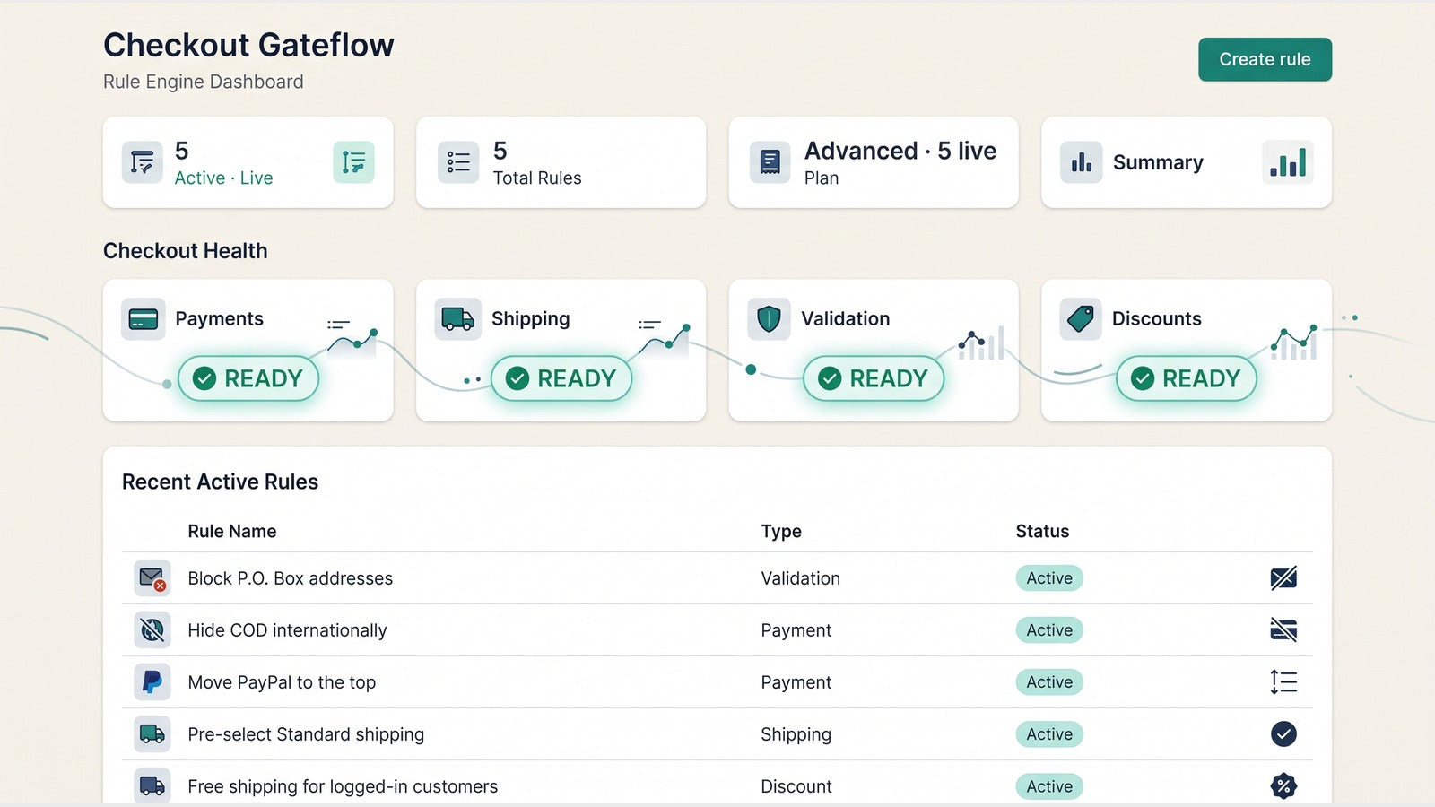Screen dimensions: 1435x807
Task: Select the Validation shield icon
Action: pos(769,319)
